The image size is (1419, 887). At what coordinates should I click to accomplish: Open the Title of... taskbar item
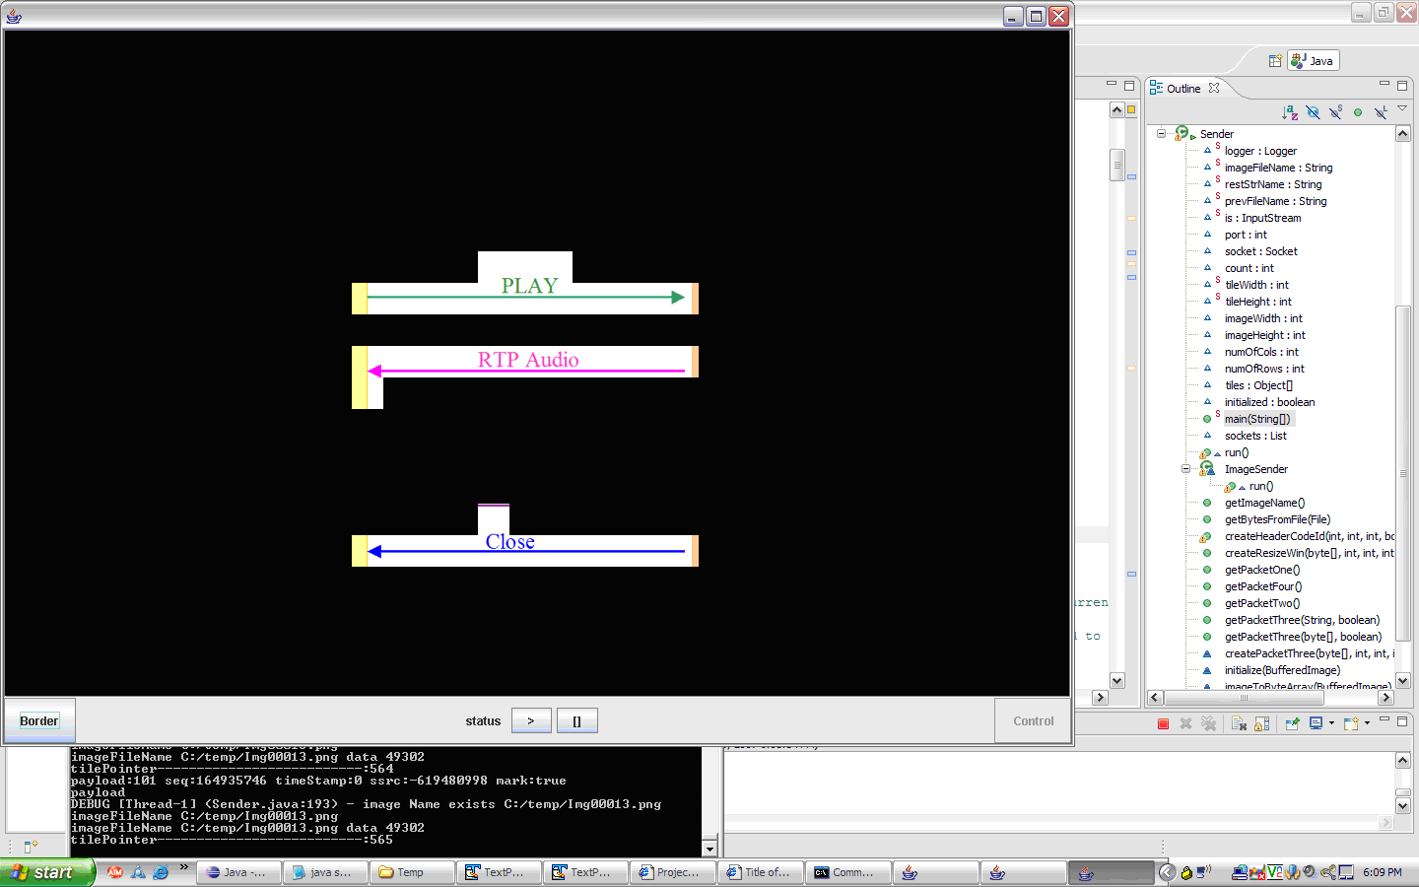[x=761, y=872]
